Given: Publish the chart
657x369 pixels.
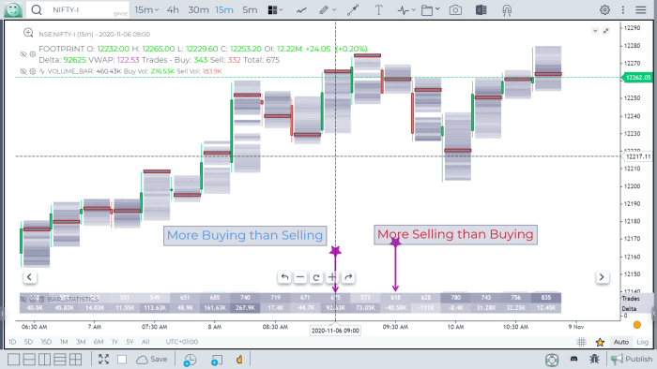Looking at the screenshot, I should pyautogui.click(x=632, y=359).
